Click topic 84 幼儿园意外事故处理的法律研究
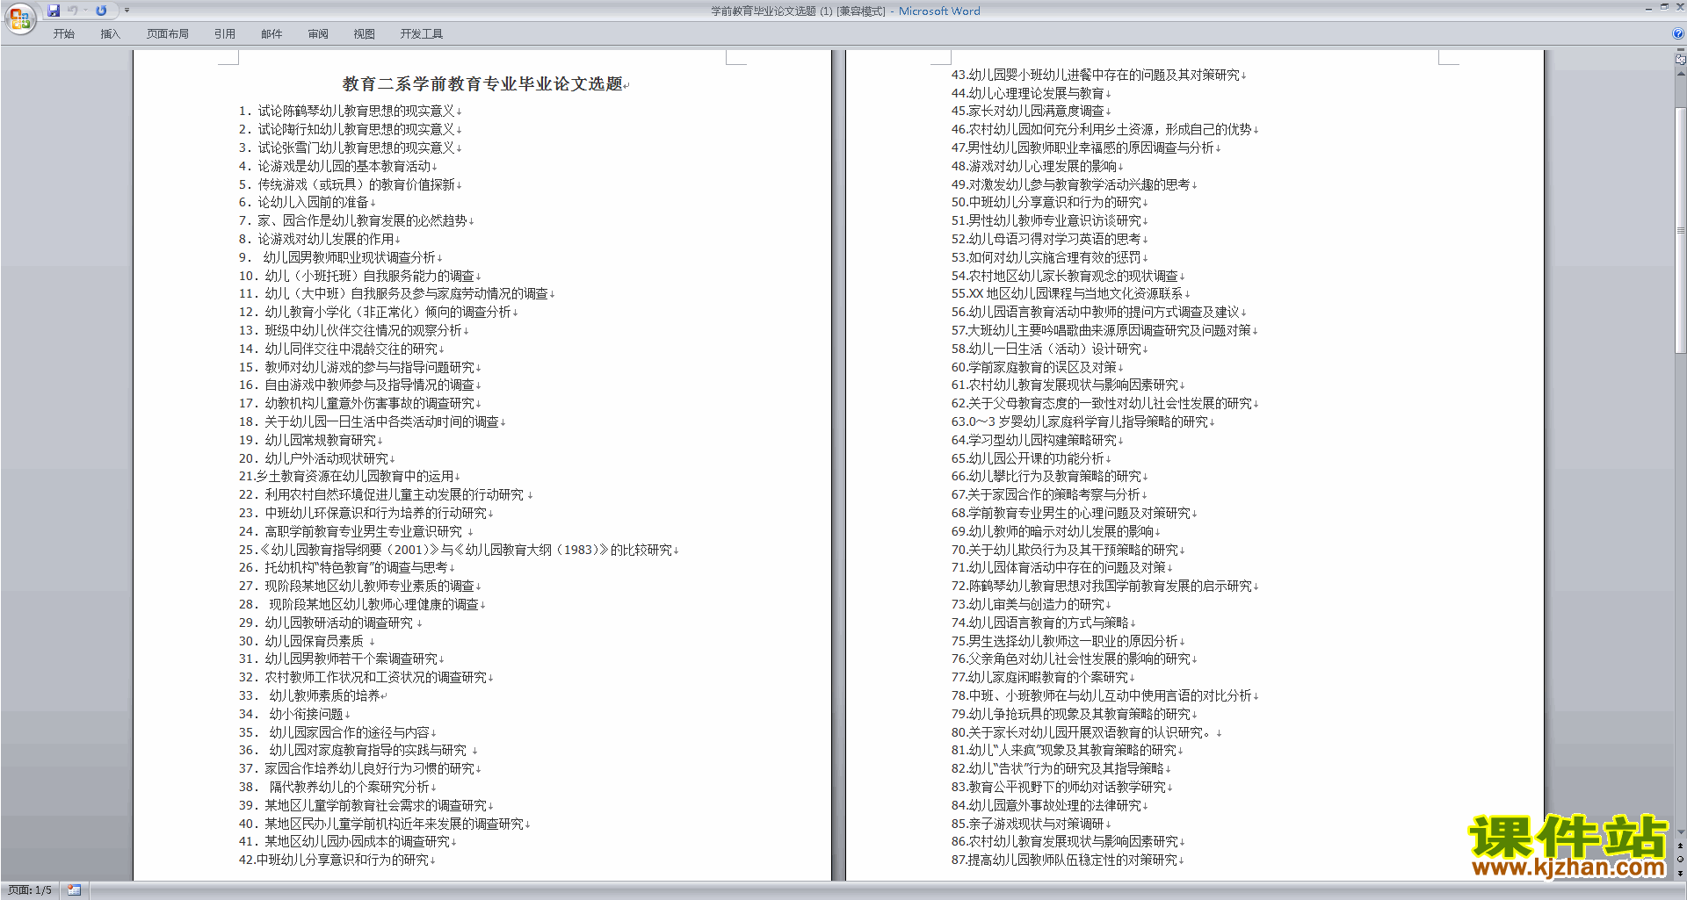The height and width of the screenshot is (900, 1687). (x=1046, y=805)
